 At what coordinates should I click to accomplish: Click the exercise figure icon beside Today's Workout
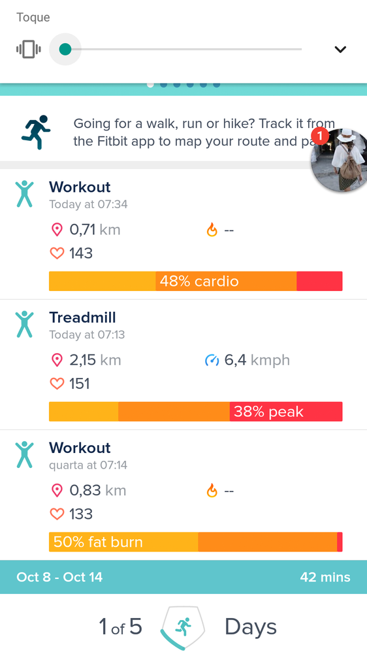[25, 194]
